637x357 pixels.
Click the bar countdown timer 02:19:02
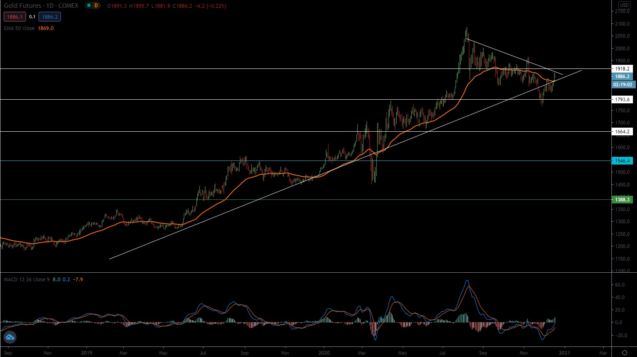pyautogui.click(x=623, y=85)
